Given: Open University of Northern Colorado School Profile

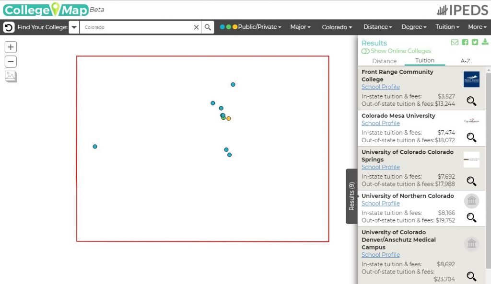Looking at the screenshot, I should (x=380, y=204).
